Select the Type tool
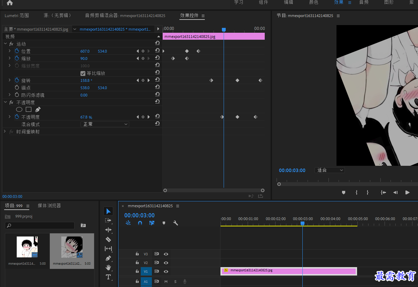418x287 pixels. click(x=108, y=277)
